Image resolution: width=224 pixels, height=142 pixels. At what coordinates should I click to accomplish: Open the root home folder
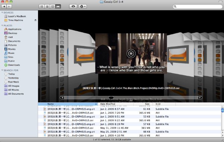point(9,37)
